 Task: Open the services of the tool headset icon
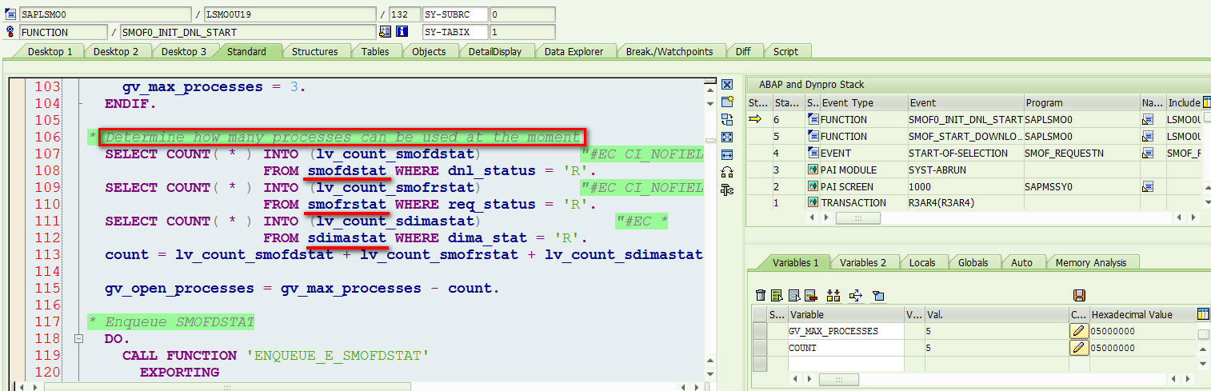point(727,172)
